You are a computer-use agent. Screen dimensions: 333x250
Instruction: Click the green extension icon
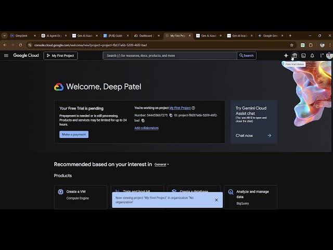(303, 45)
